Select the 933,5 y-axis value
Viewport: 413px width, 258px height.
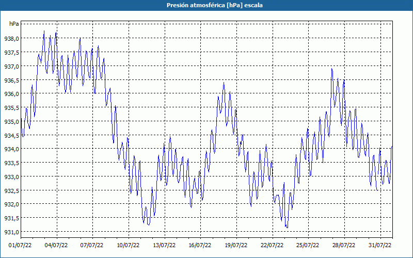click(11, 163)
